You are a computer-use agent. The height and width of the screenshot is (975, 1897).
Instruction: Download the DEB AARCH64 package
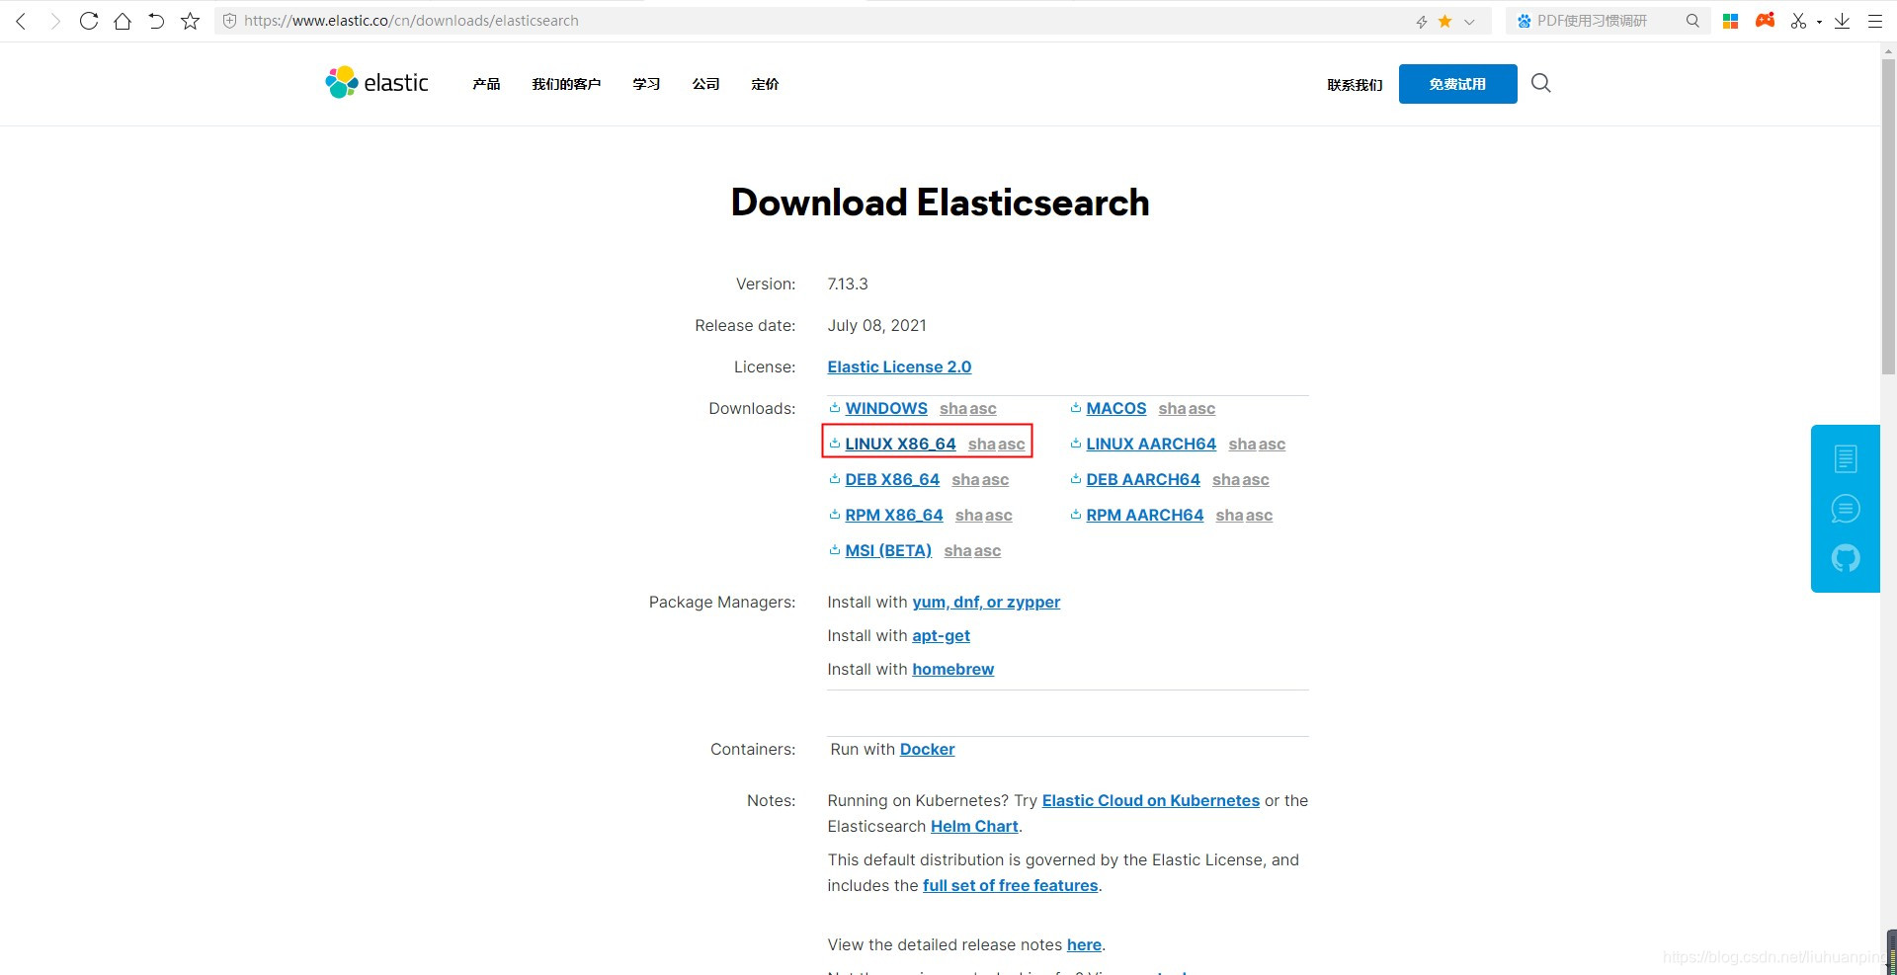[x=1143, y=479]
